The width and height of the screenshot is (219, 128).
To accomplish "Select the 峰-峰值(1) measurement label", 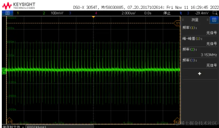I will (x=192, y=39).
